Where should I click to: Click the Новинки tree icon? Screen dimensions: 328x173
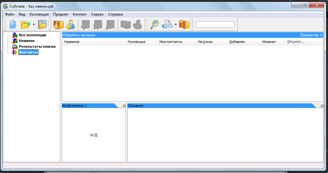click(15, 41)
